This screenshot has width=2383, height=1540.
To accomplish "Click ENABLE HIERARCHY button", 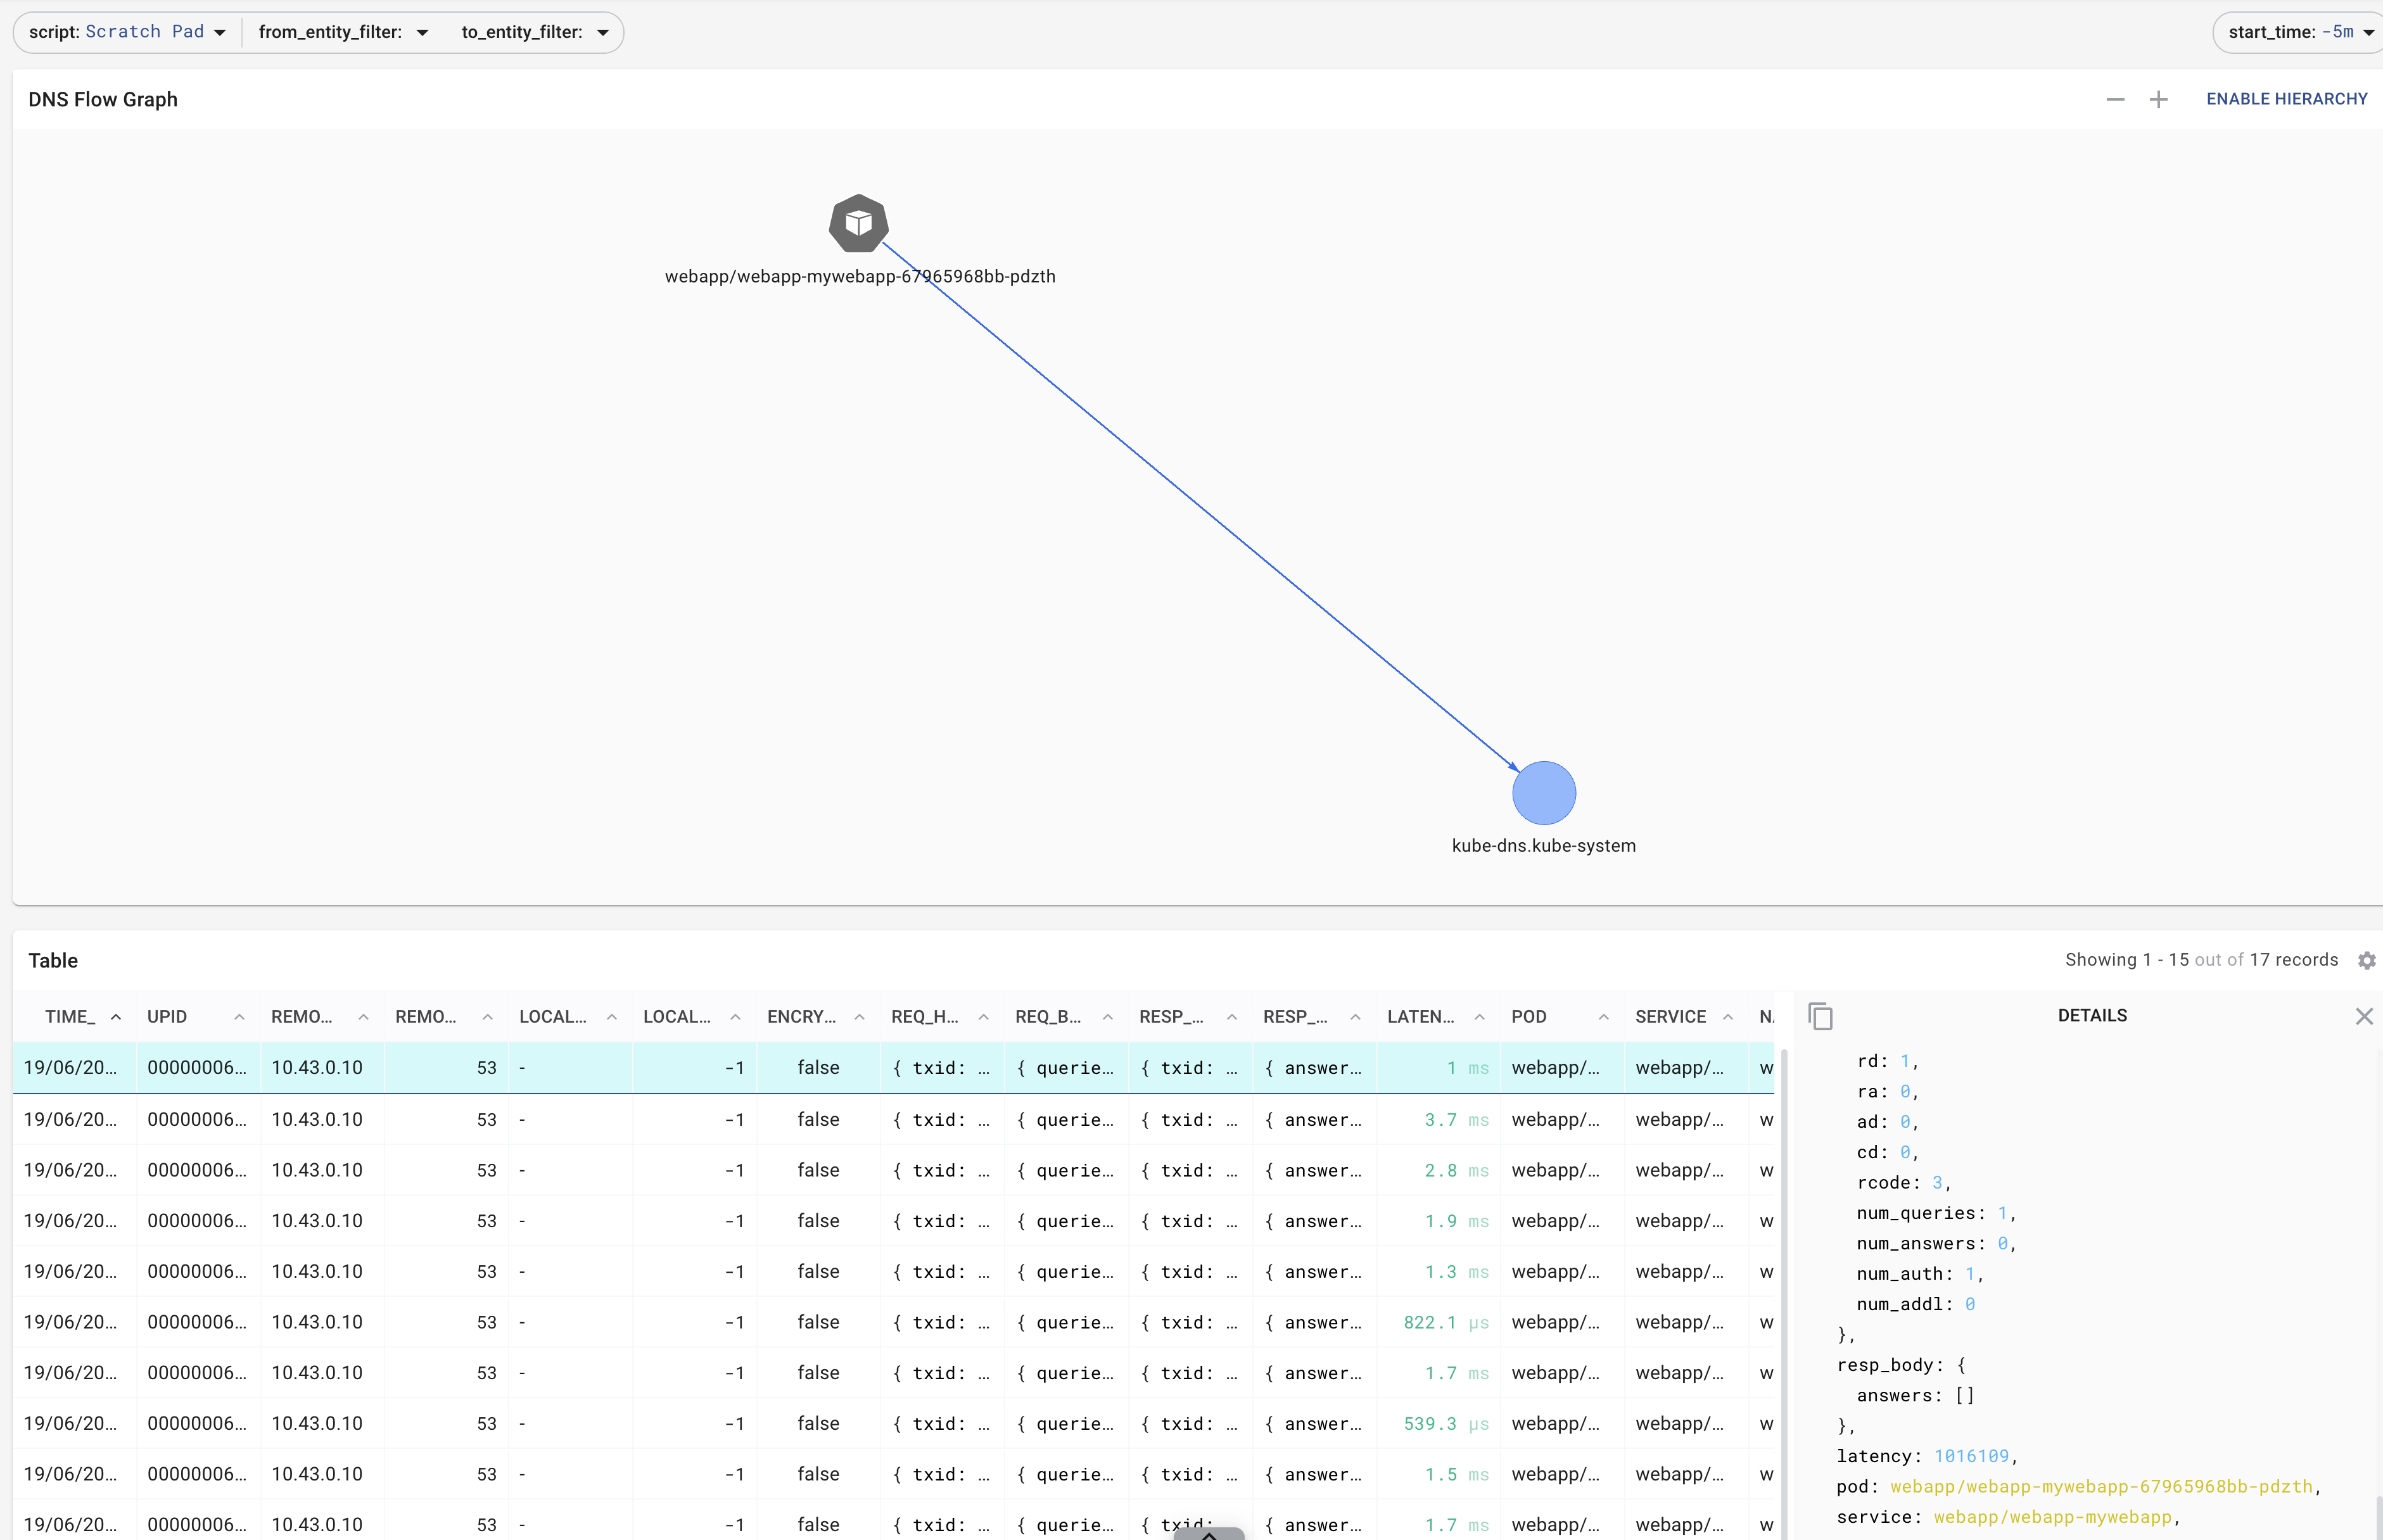I will coord(2286,99).
